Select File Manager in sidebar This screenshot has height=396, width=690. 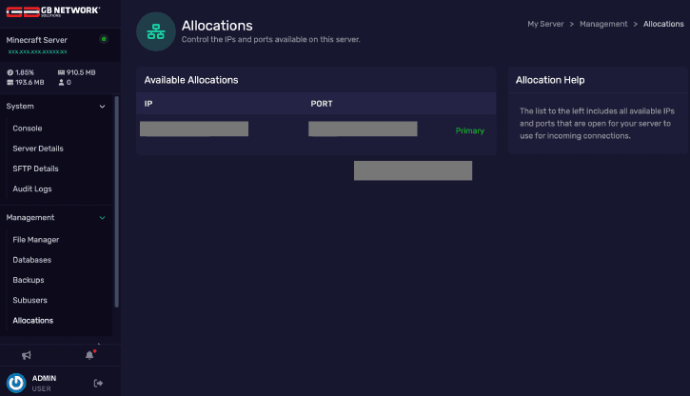point(36,240)
